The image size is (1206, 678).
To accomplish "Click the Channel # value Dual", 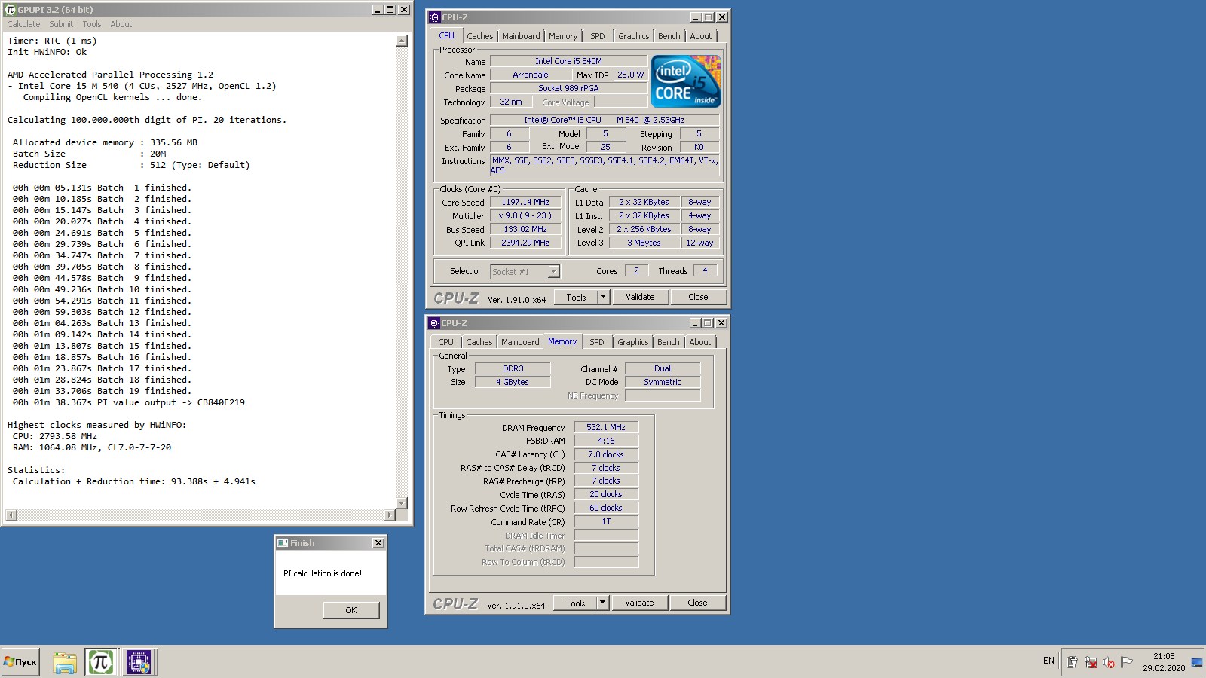I will pos(663,368).
